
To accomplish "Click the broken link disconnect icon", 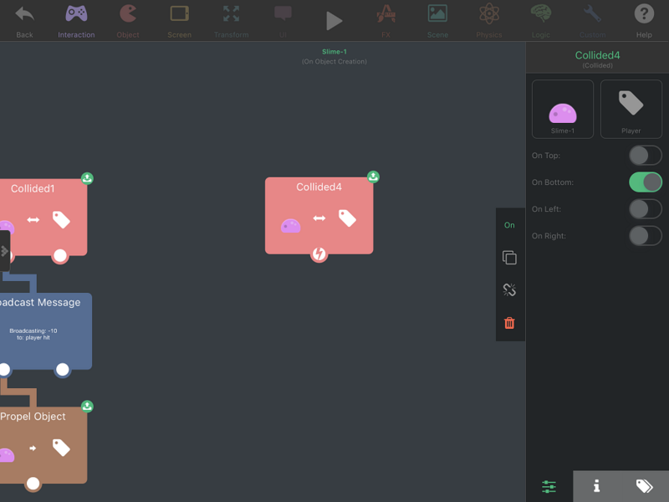I will pos(509,289).
